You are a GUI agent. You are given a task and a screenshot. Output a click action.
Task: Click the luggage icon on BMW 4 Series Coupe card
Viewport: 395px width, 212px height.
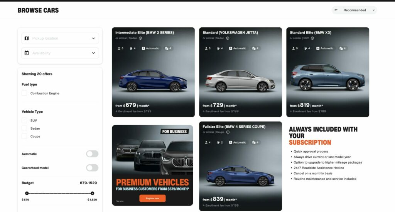254,142
